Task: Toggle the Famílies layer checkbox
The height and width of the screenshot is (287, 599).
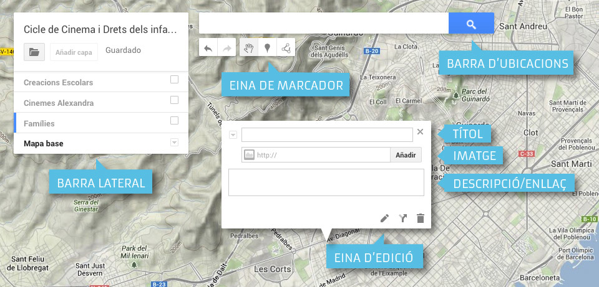Action: [174, 120]
